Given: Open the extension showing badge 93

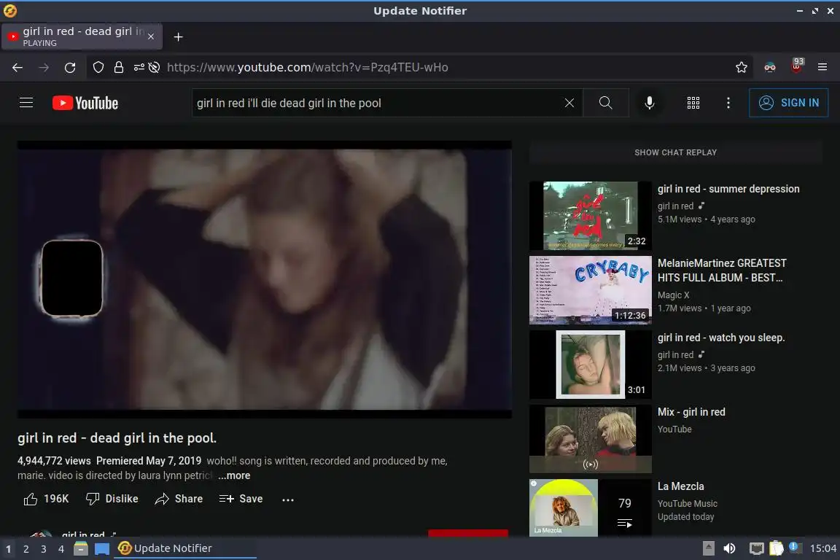Looking at the screenshot, I should (796, 66).
